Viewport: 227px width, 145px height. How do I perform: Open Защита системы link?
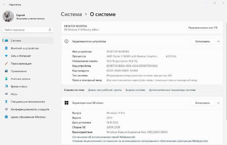pyautogui.click(x=135, y=90)
